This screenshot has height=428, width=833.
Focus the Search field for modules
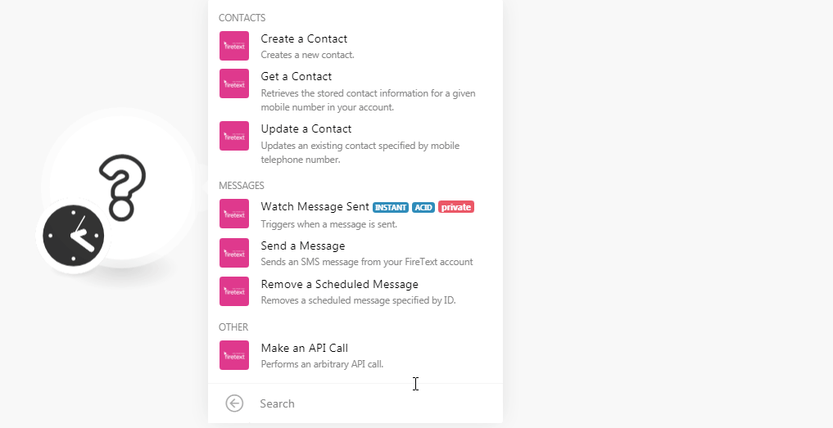[372, 403]
